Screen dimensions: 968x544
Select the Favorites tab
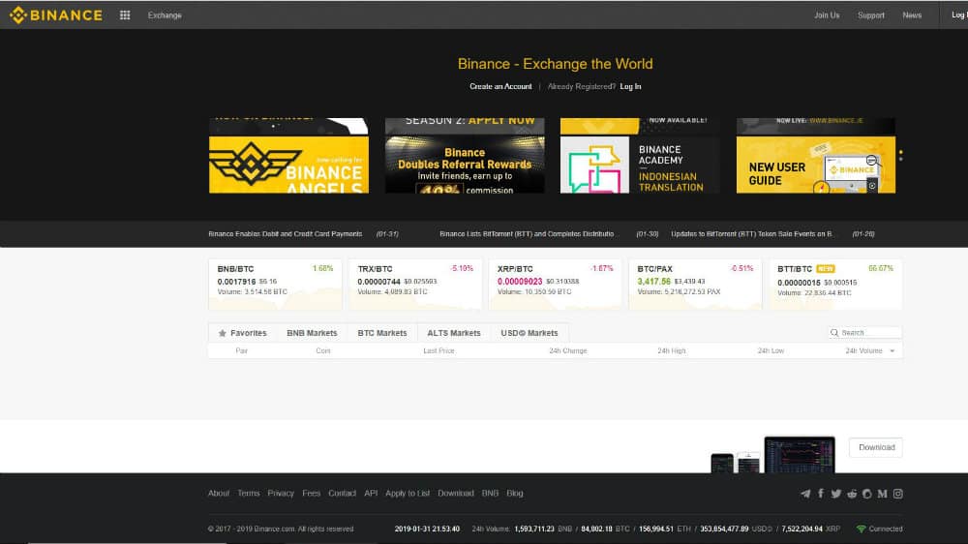tap(243, 333)
